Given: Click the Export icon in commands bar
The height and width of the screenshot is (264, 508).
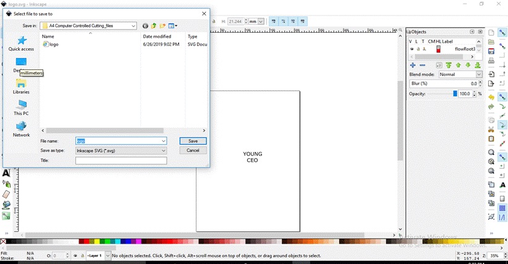Looking at the screenshot, I should point(491,83).
